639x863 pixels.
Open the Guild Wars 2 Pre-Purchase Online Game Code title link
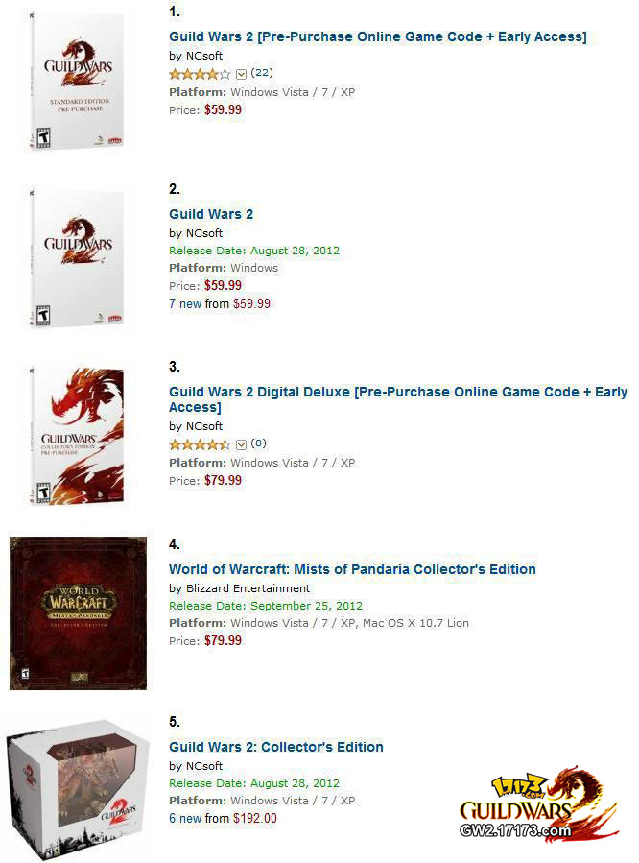pyautogui.click(x=378, y=36)
